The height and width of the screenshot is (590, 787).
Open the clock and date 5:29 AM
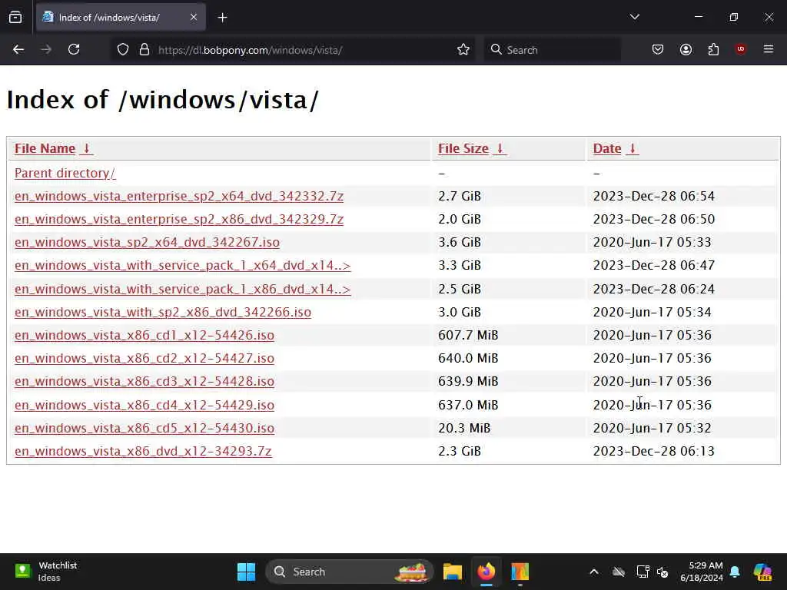click(702, 572)
